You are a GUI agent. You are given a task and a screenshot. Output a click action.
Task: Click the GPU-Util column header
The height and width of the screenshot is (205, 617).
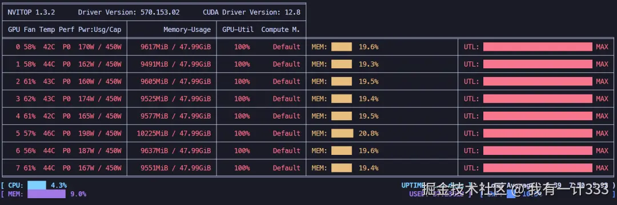pyautogui.click(x=238, y=30)
